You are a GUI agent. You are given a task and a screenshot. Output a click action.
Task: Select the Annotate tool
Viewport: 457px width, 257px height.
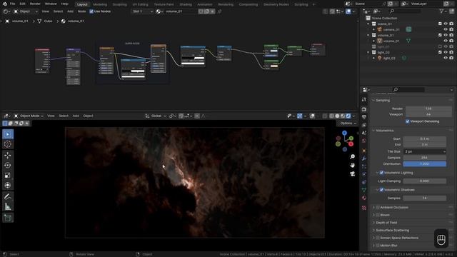coord(8,197)
